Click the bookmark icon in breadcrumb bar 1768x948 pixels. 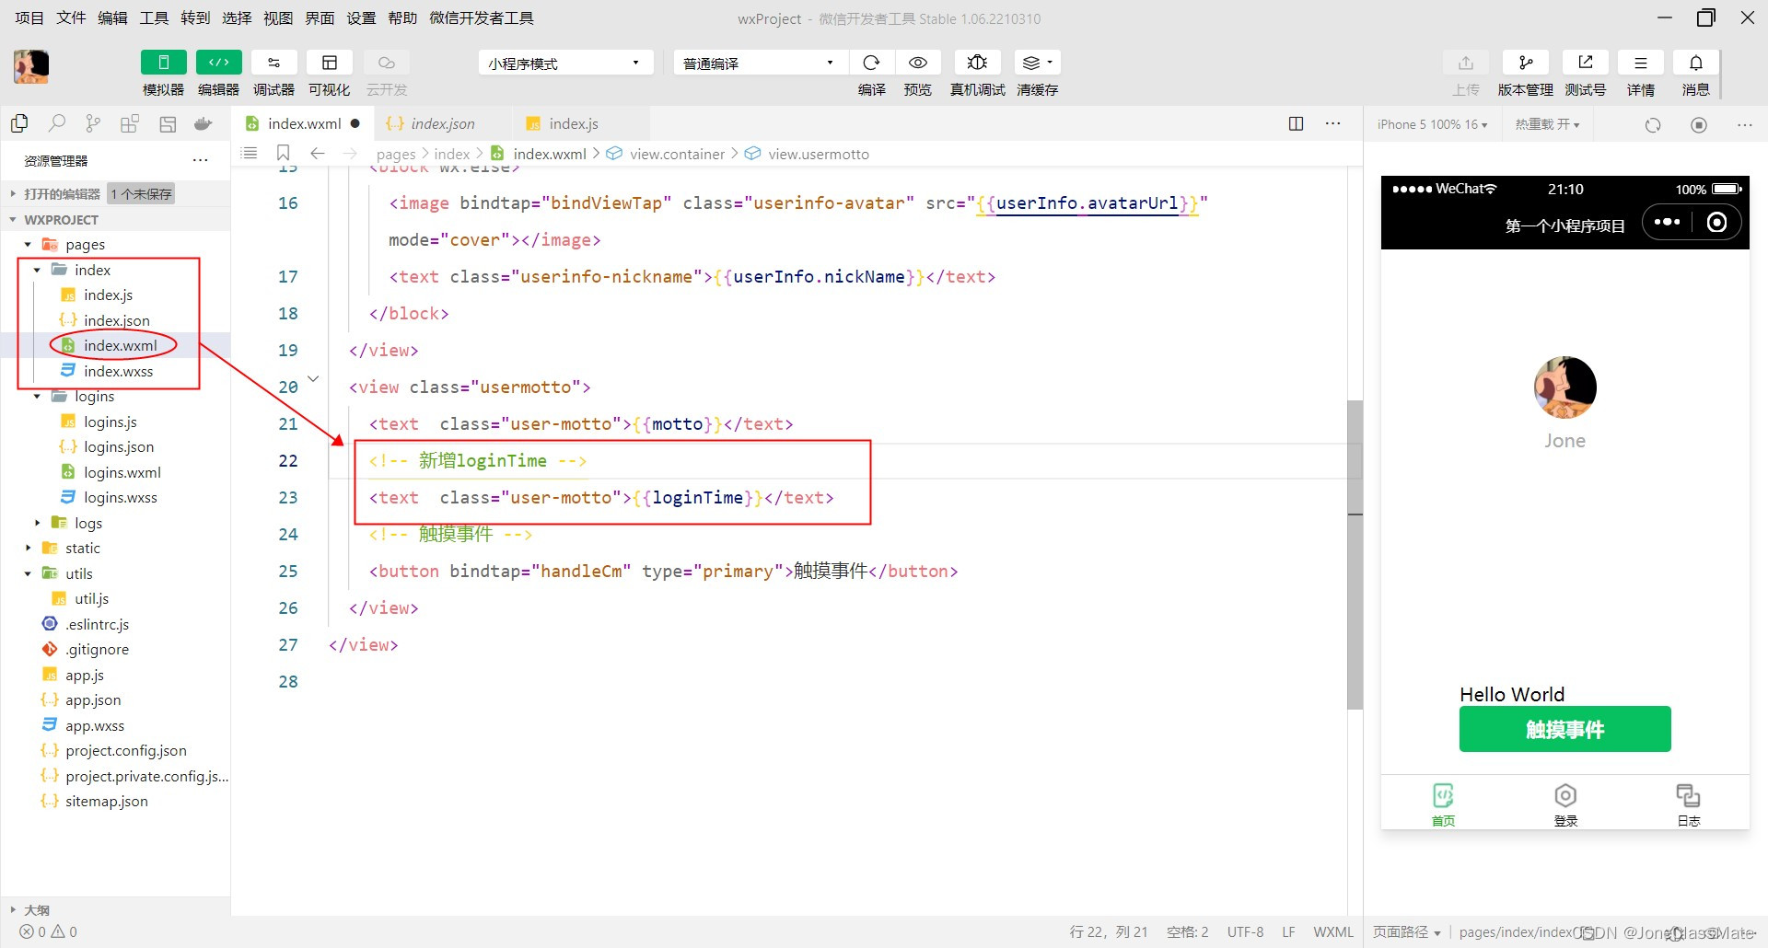pyautogui.click(x=284, y=153)
